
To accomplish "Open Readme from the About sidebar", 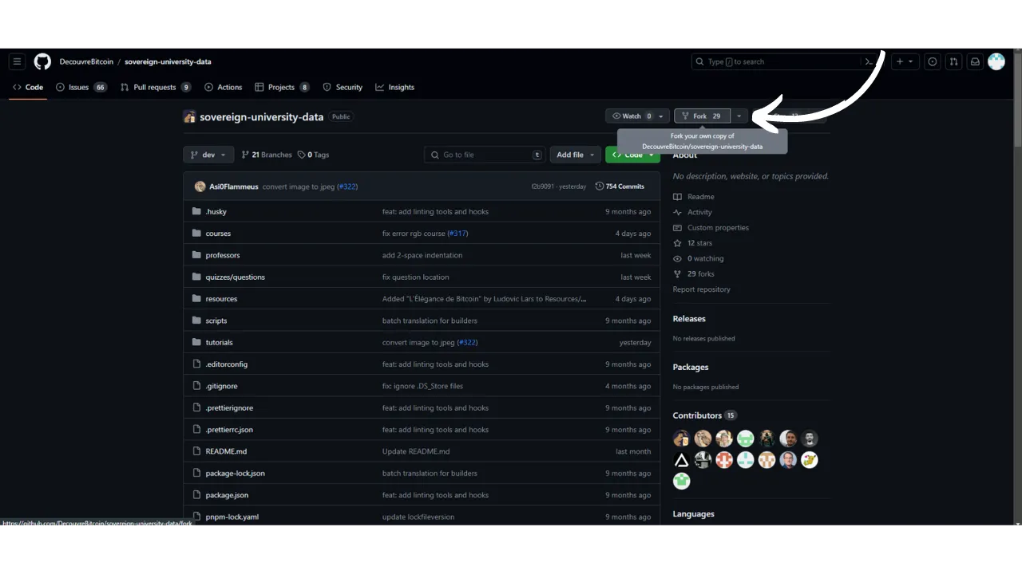I will pos(694,197).
